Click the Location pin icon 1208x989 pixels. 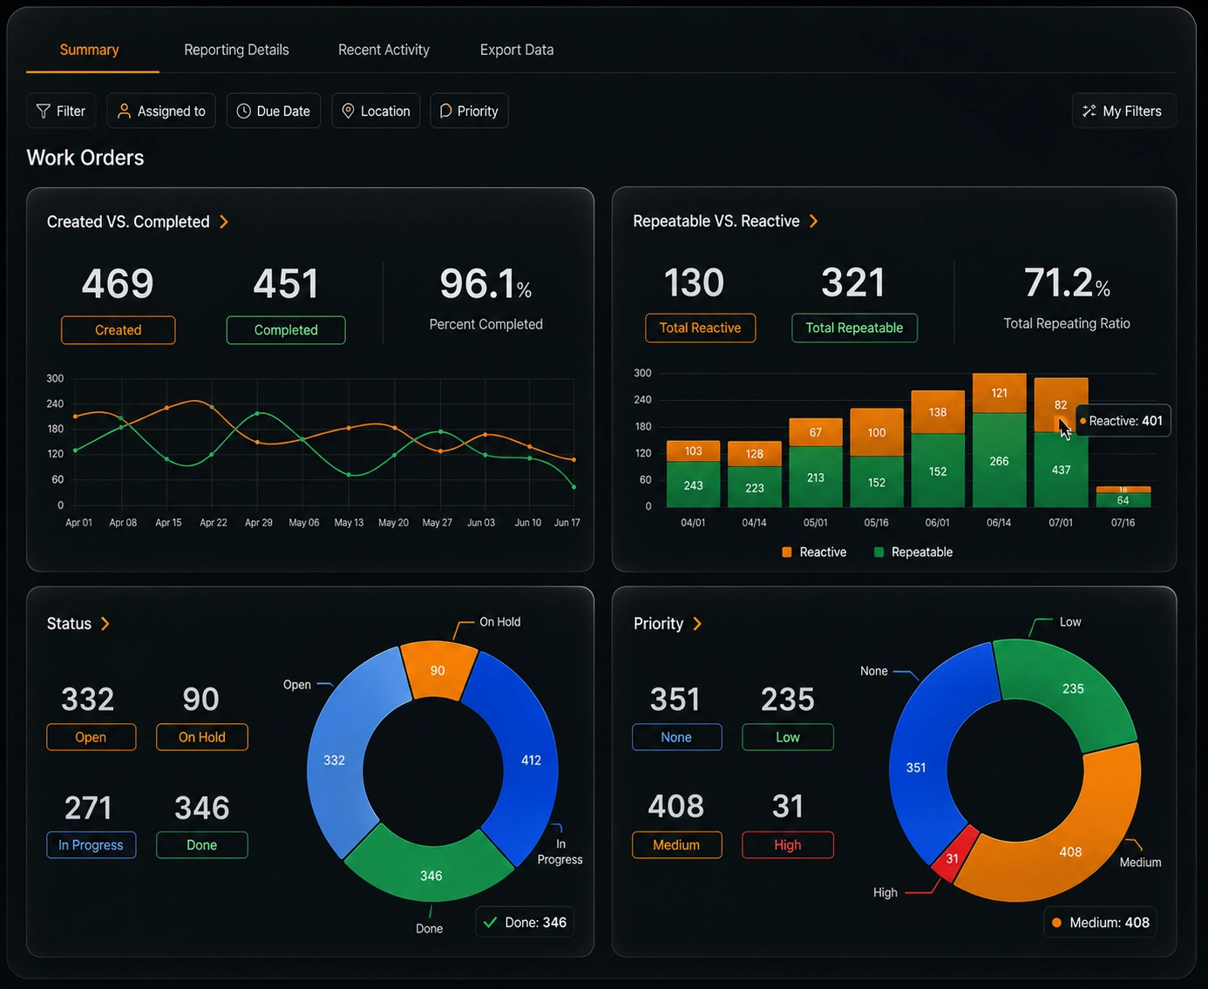point(348,111)
